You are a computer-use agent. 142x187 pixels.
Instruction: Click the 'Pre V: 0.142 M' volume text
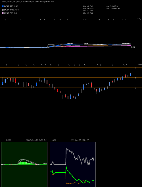click(113, 8)
